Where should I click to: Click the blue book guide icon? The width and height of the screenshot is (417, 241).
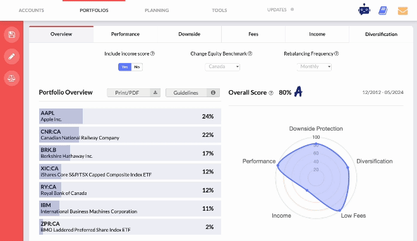click(x=383, y=11)
